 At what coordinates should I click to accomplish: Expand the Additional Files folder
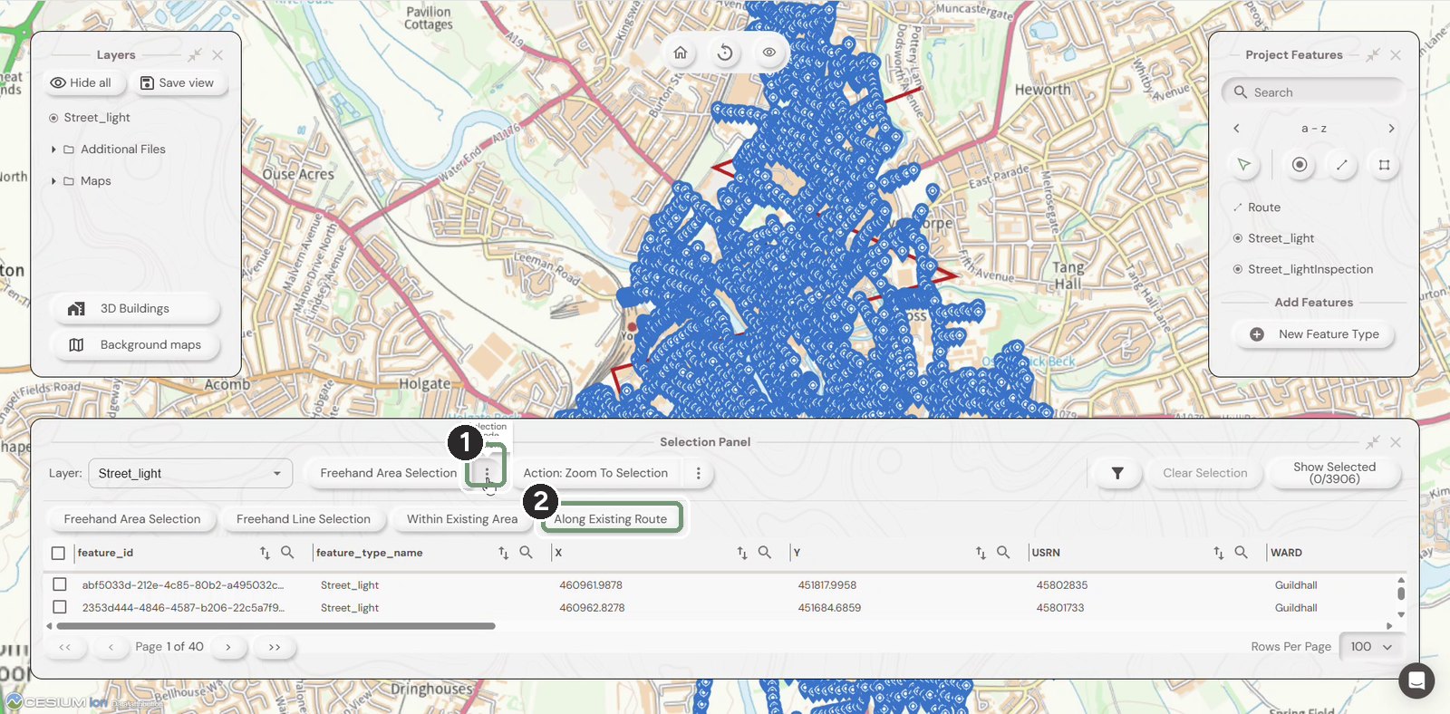[53, 150]
